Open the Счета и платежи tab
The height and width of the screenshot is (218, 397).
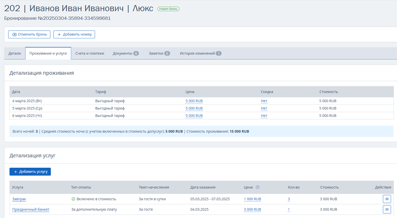click(89, 54)
